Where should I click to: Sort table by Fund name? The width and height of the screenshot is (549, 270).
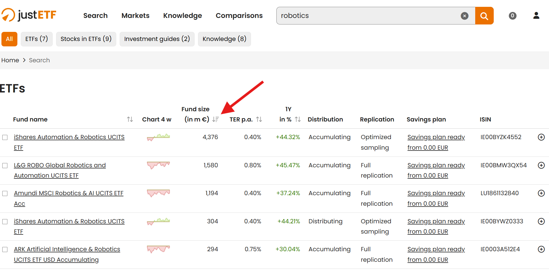coord(130,119)
